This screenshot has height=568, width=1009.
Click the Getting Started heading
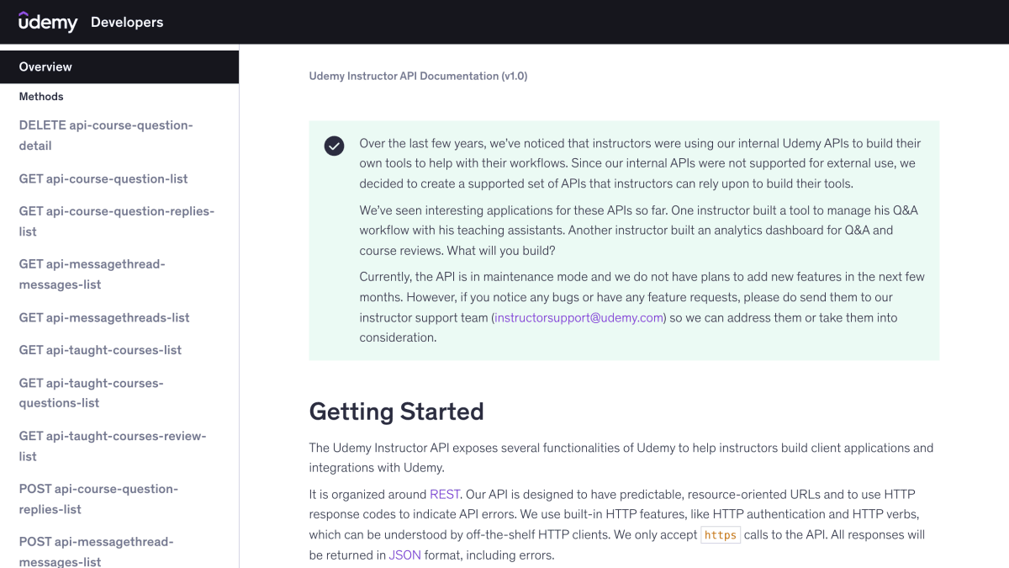[397, 411]
